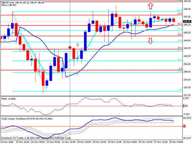Click price axis value 143.25
Screen dimensions: 192x144
coord(187,48)
